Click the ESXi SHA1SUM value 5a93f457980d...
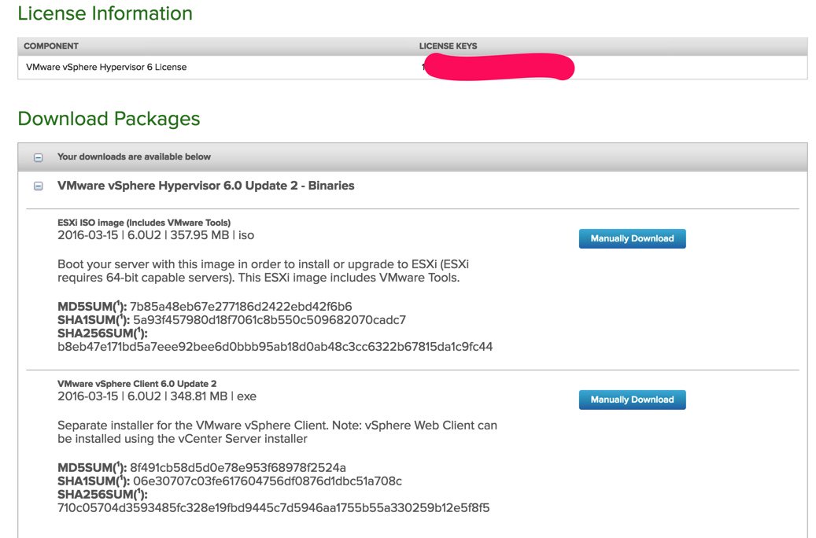The height and width of the screenshot is (538, 816). (270, 320)
